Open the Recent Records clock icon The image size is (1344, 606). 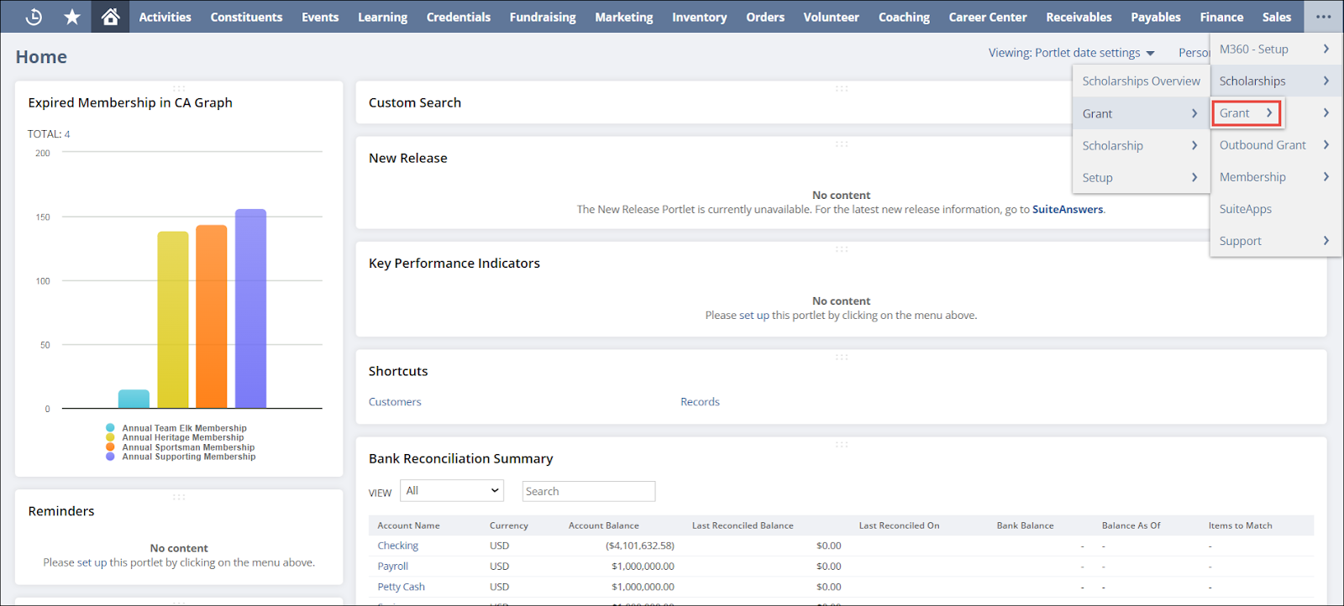tap(34, 17)
